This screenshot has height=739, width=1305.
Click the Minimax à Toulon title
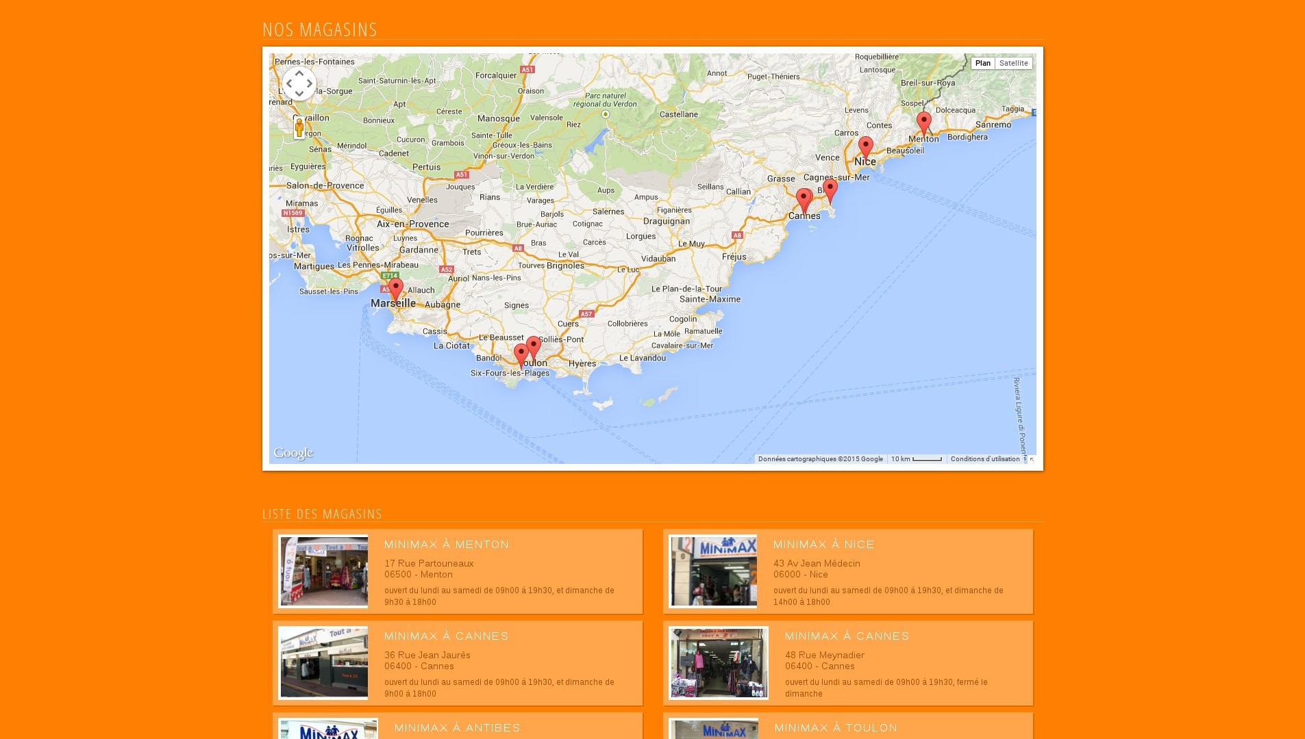point(836,728)
